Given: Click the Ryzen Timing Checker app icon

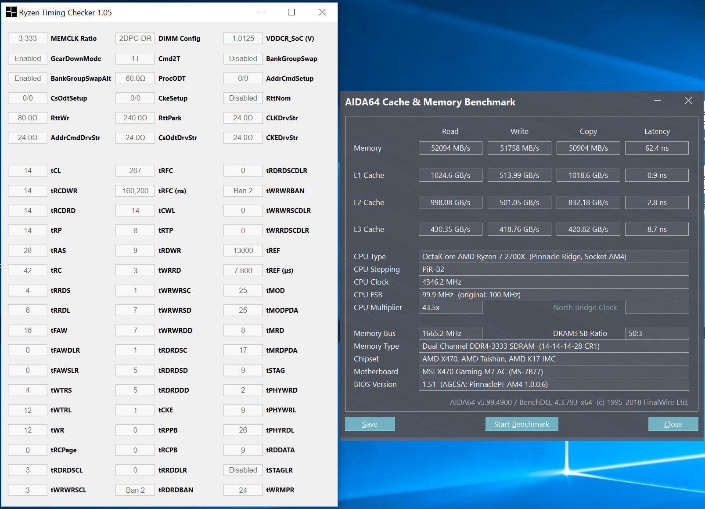Looking at the screenshot, I should click(x=11, y=12).
